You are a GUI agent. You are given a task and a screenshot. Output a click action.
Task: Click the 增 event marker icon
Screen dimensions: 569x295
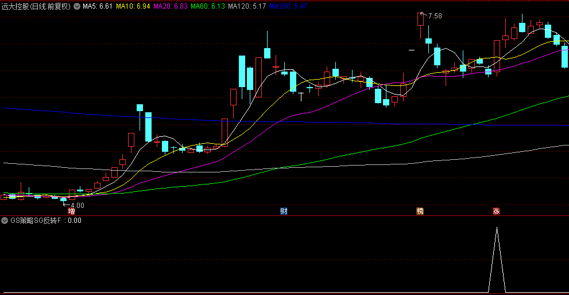[x=72, y=211]
